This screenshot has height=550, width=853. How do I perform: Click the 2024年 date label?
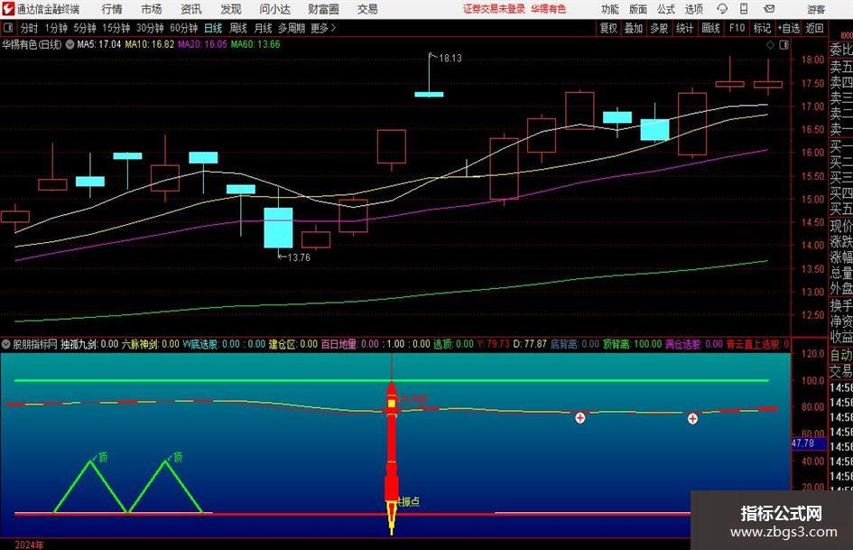tap(30, 545)
